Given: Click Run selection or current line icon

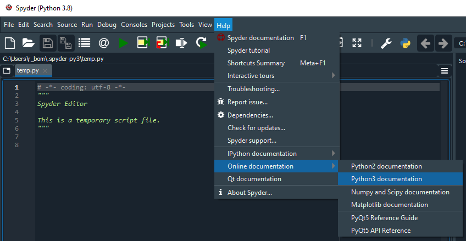Looking at the screenshot, I should click(181, 43).
